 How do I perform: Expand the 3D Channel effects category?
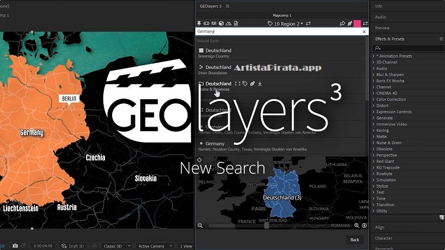tap(373, 62)
